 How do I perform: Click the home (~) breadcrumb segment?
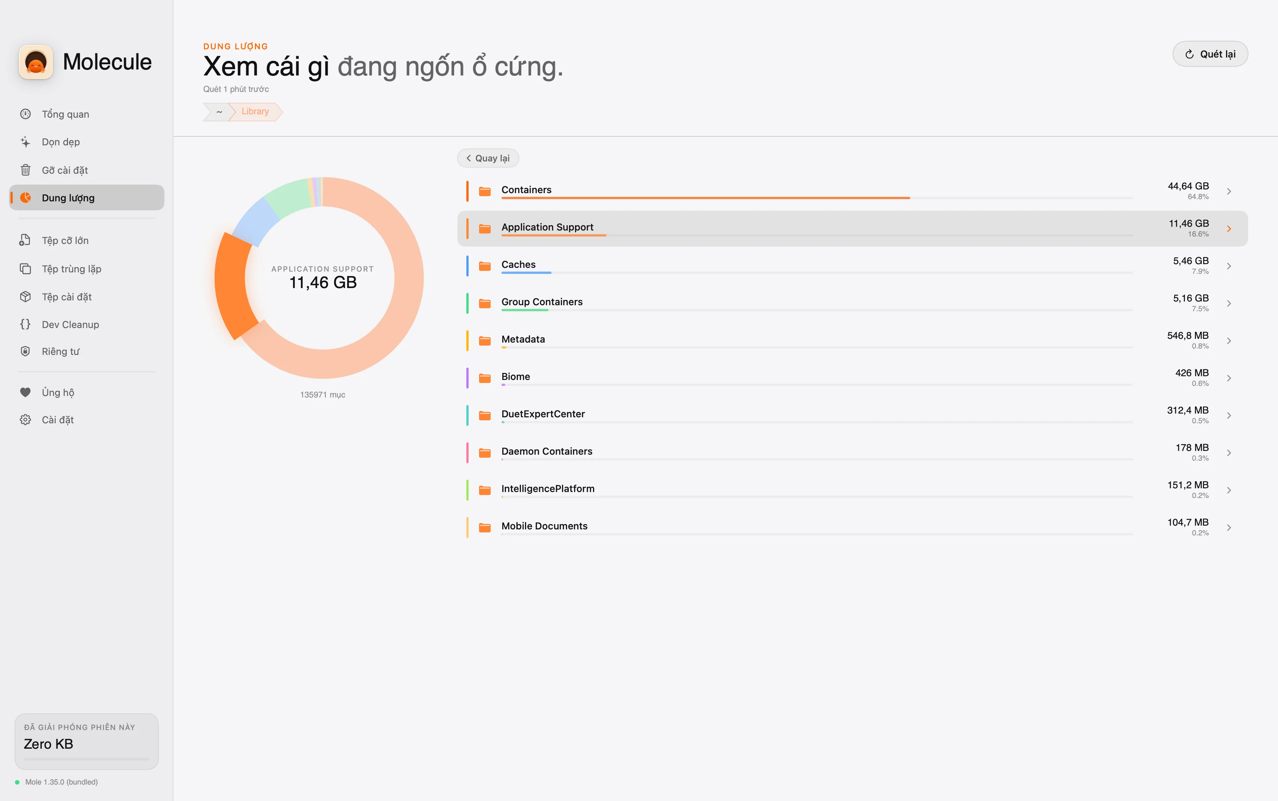[x=218, y=112]
